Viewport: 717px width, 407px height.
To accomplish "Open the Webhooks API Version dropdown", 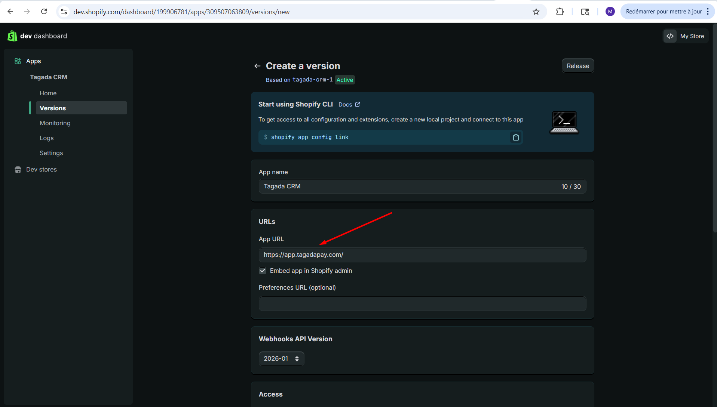I will [x=281, y=359].
